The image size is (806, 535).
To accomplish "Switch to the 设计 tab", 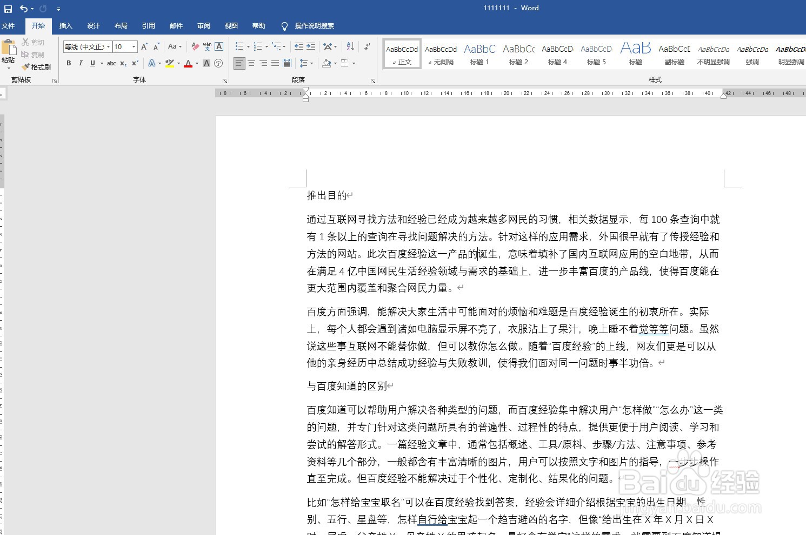I will (x=94, y=26).
